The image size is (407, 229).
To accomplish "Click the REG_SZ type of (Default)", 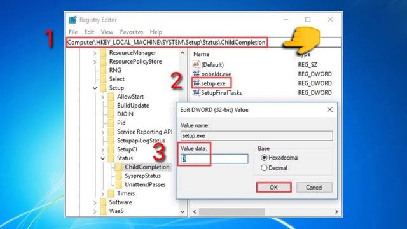I will pyautogui.click(x=307, y=65).
